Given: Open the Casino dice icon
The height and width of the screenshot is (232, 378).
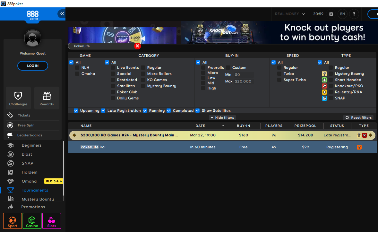Looking at the screenshot, I should tap(32, 221).
